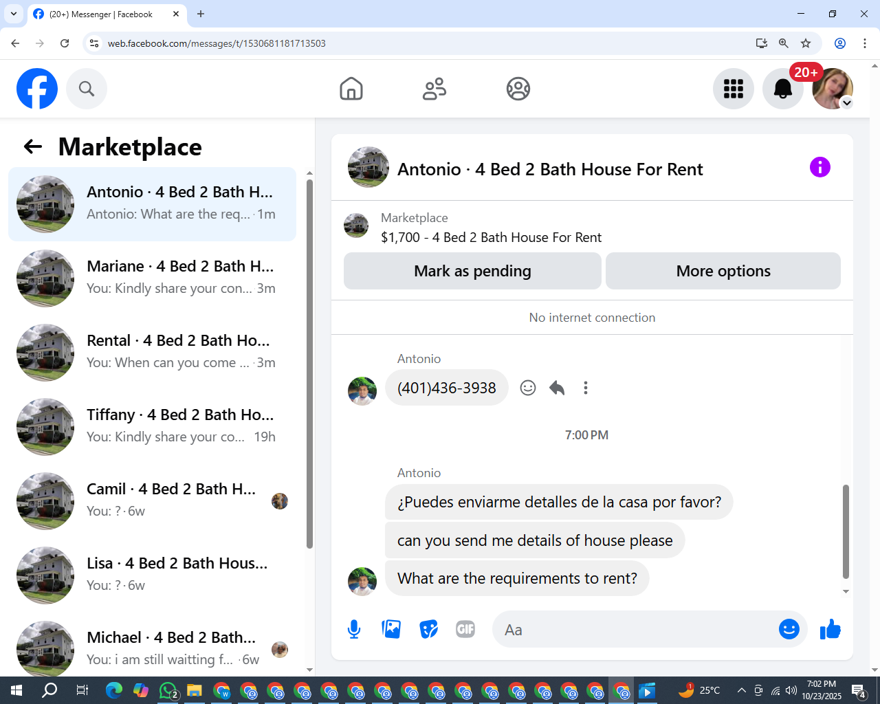The height and width of the screenshot is (704, 880).
Task: Click the listing thumbnail beside Marketplace label
Action: click(356, 225)
